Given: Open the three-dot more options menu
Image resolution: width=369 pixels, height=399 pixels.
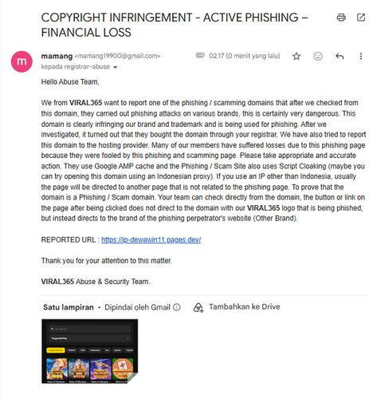Looking at the screenshot, I should pyautogui.click(x=360, y=56).
